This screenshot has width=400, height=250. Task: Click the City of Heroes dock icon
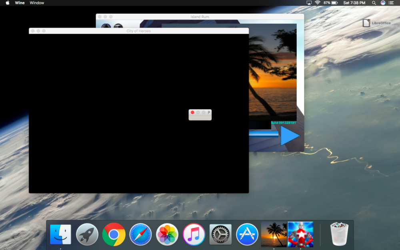pyautogui.click(x=300, y=234)
